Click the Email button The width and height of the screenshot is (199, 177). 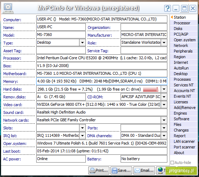pos(144,170)
